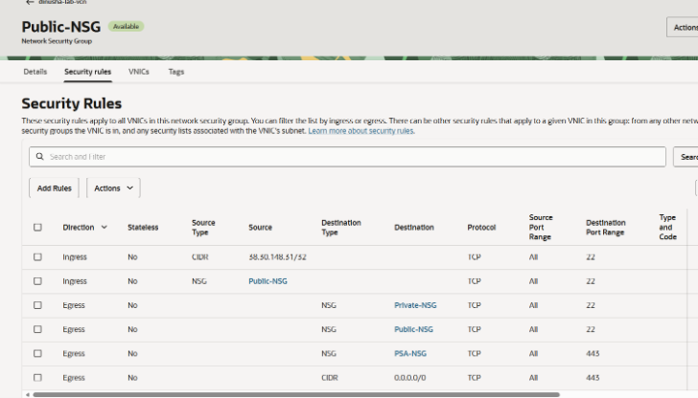698x398 pixels.
Task: Go back using the arrow near dinusha-lab-vcn
Action: click(30, 2)
